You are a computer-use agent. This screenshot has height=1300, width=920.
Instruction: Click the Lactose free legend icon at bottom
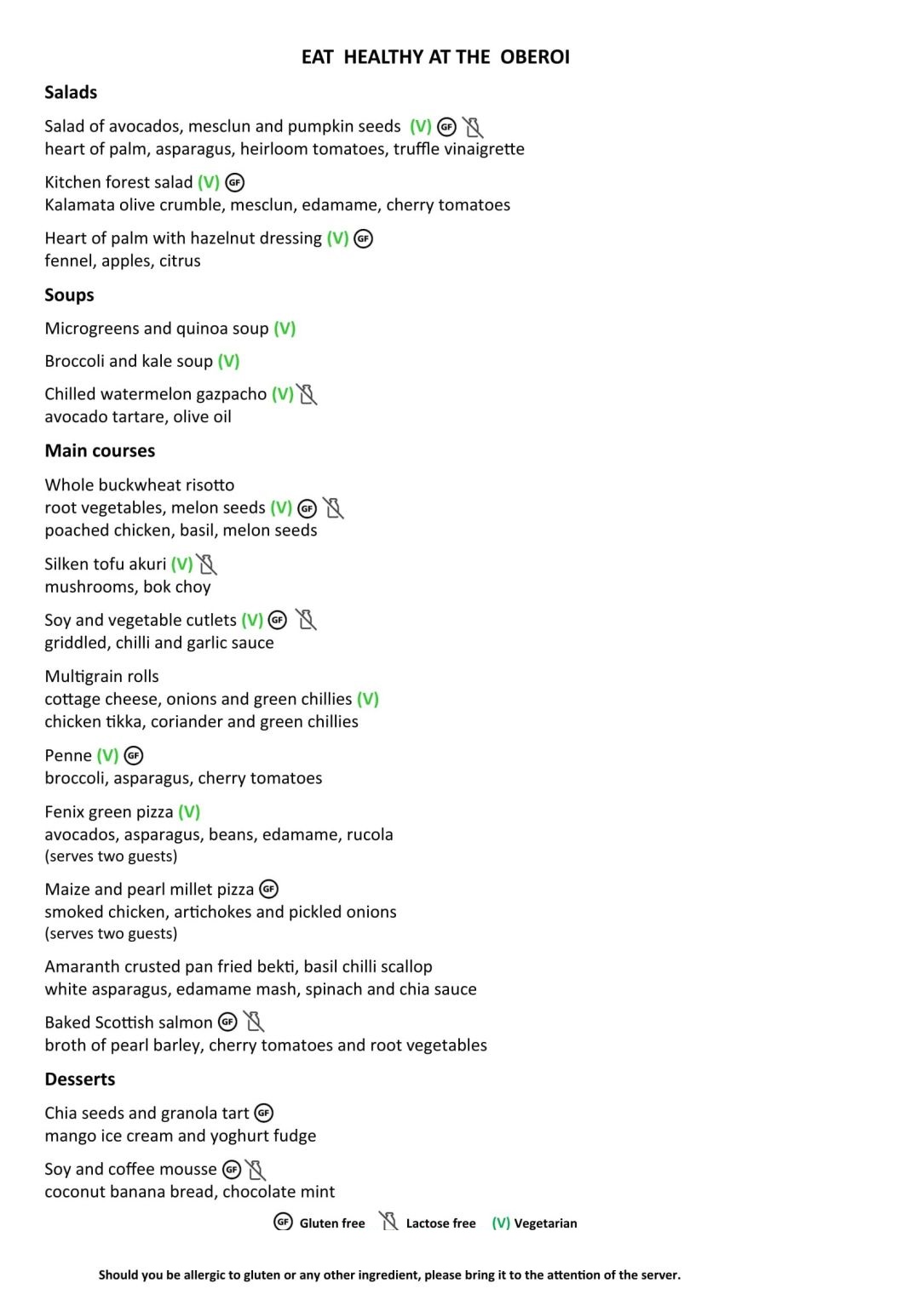pyautogui.click(x=388, y=1222)
